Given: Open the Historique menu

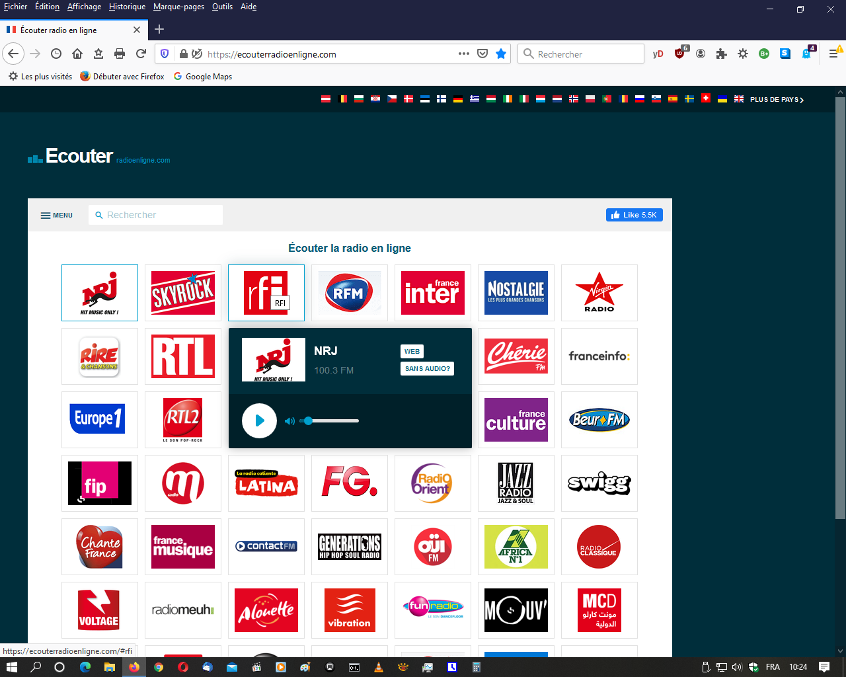Looking at the screenshot, I should (x=128, y=7).
